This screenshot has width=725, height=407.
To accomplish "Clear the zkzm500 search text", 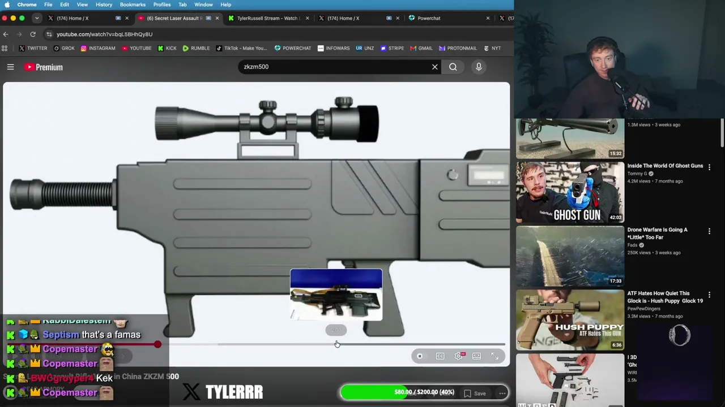I will click(x=434, y=67).
